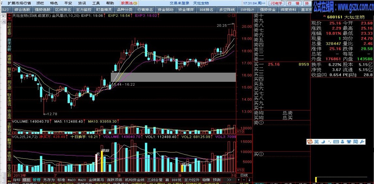This screenshot has width=374, height=184.
Task: Apply the DDX优 indicator template
Action: 177,180
